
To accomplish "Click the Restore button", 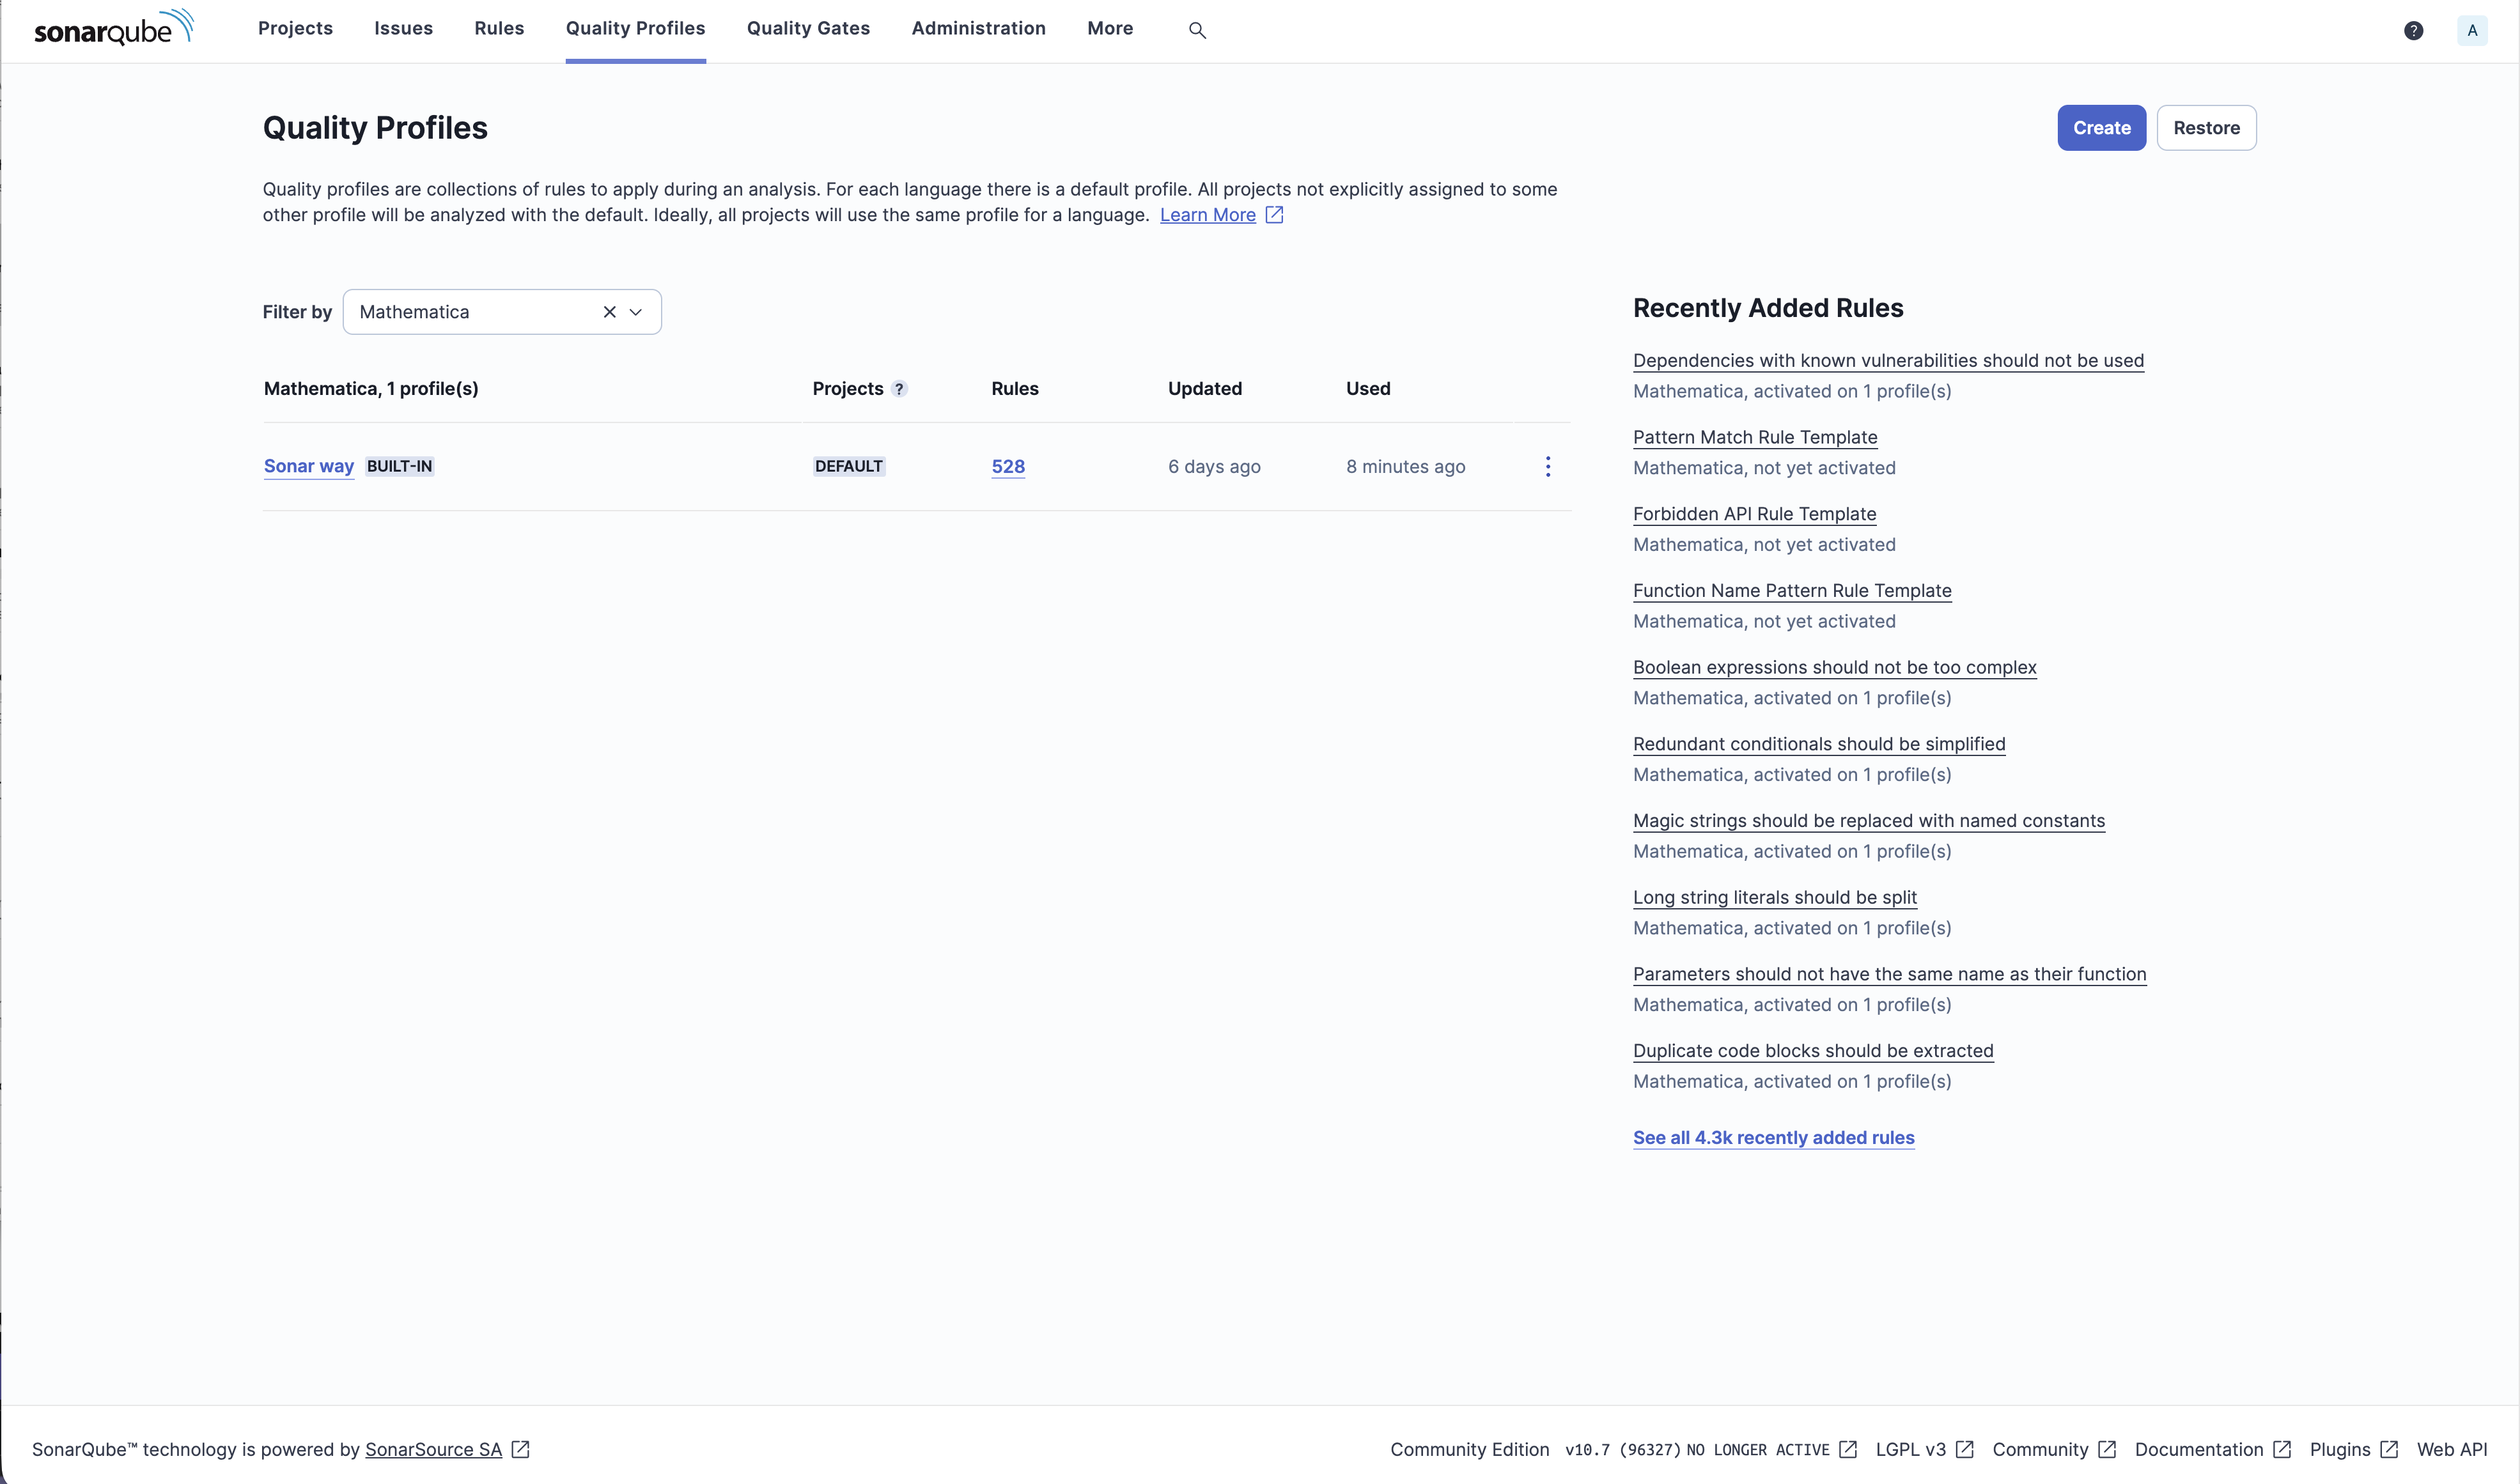I will click(x=2205, y=128).
